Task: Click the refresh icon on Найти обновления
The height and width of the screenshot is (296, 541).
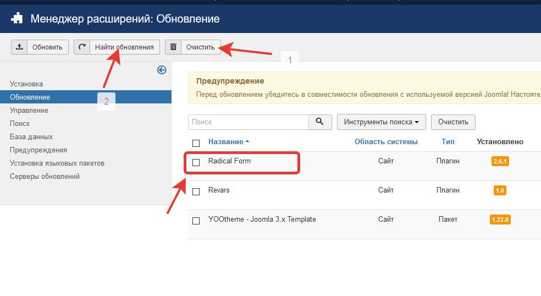Action: [x=82, y=47]
